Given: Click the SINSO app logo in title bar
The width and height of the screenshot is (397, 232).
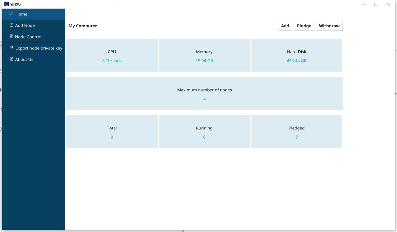Looking at the screenshot, I should click(7, 4).
